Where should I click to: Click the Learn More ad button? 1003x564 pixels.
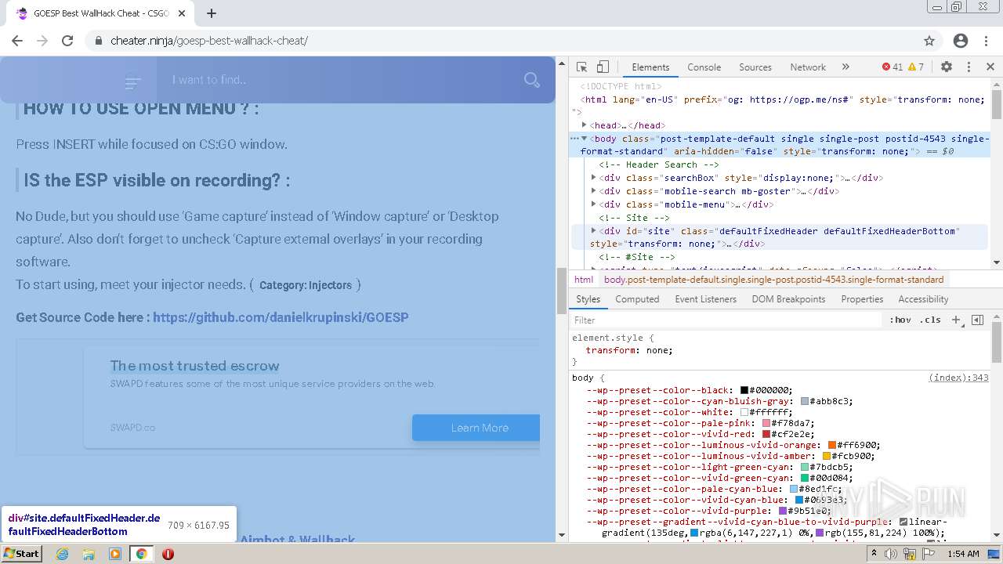click(476, 428)
